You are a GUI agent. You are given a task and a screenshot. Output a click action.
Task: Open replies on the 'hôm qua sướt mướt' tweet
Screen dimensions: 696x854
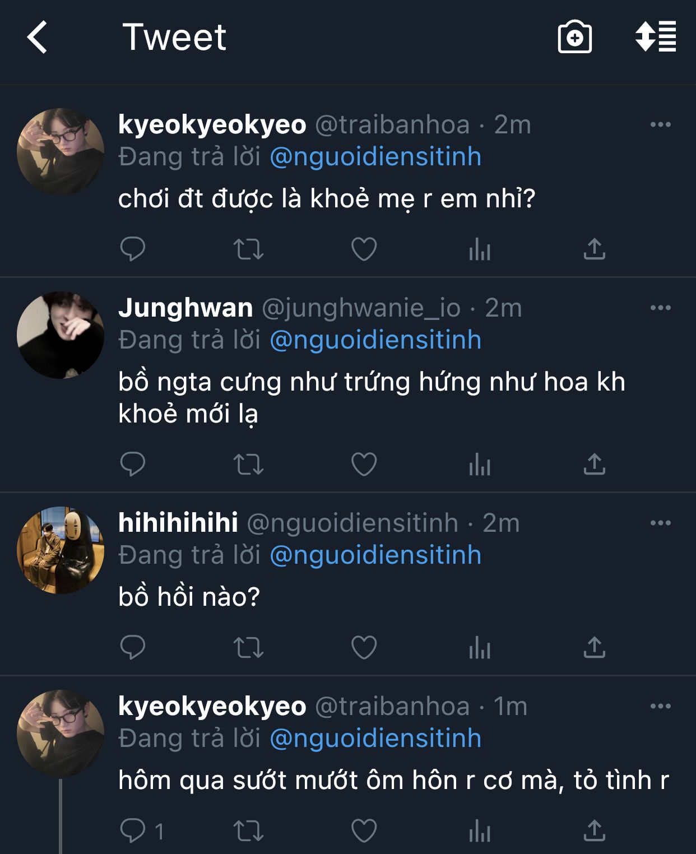coord(133,831)
